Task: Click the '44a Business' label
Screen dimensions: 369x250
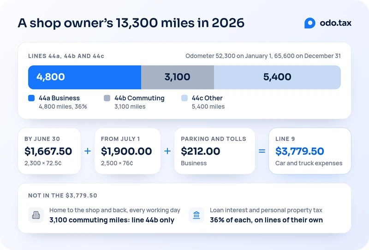Action: pyautogui.click(x=60, y=98)
